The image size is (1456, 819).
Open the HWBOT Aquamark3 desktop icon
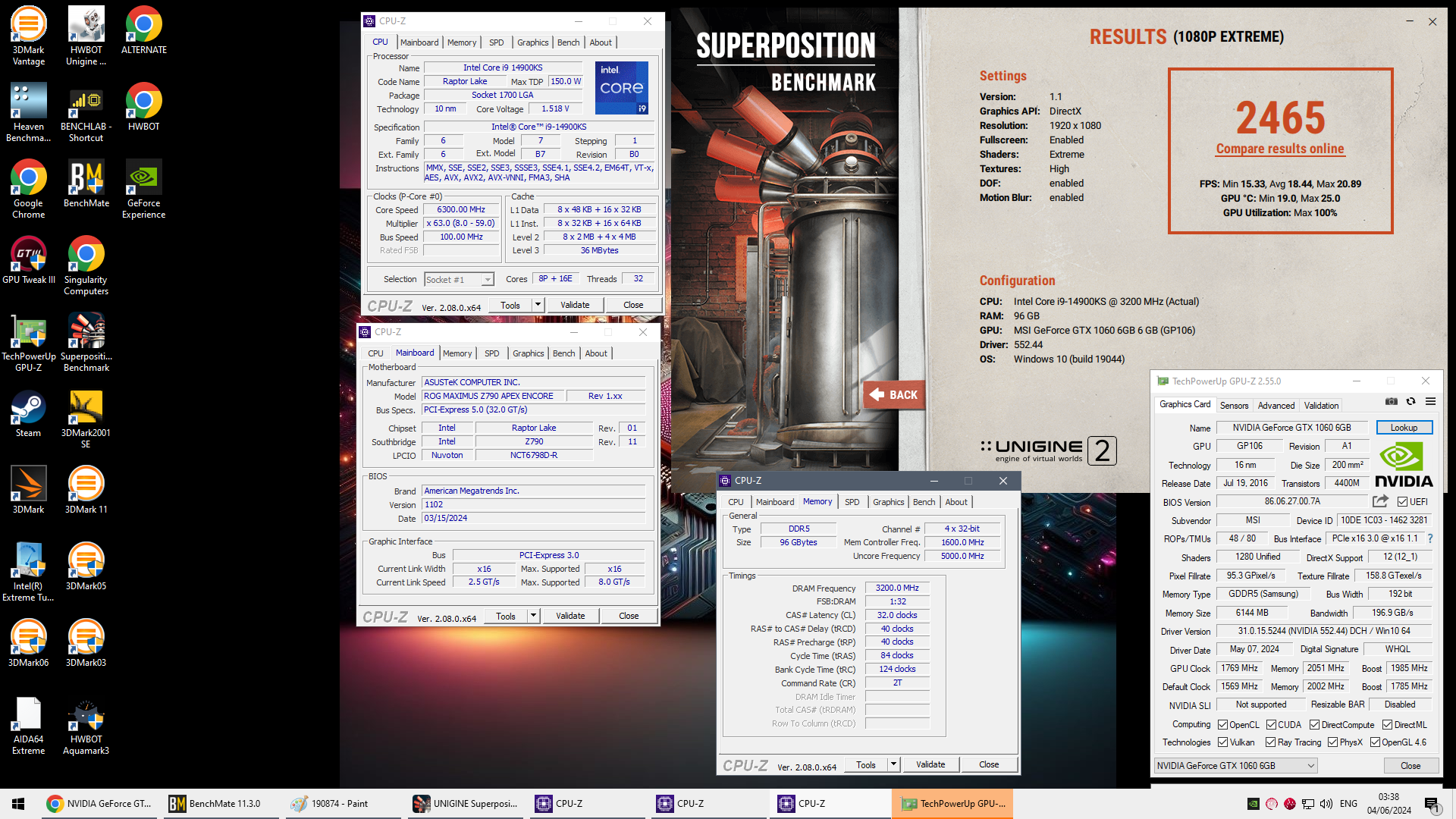tap(86, 725)
